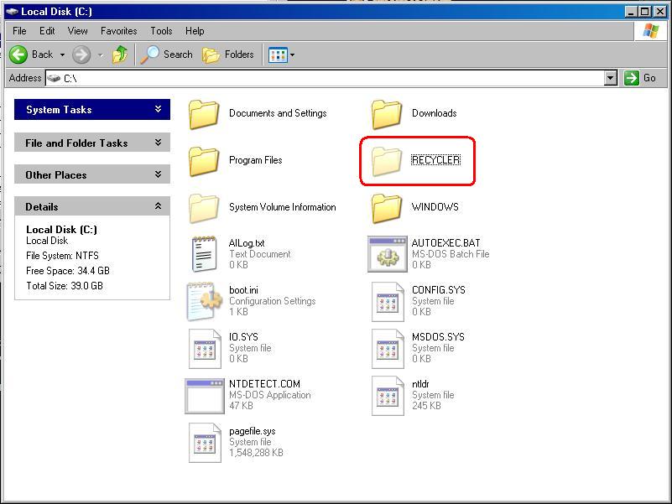Click the title bar disk icon
This screenshot has width=672, height=504.
(x=12, y=12)
